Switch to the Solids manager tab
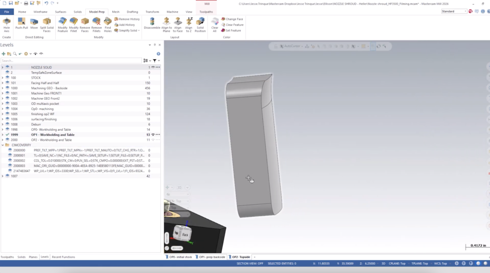Viewport: 490px width, 273px height. pos(22,257)
